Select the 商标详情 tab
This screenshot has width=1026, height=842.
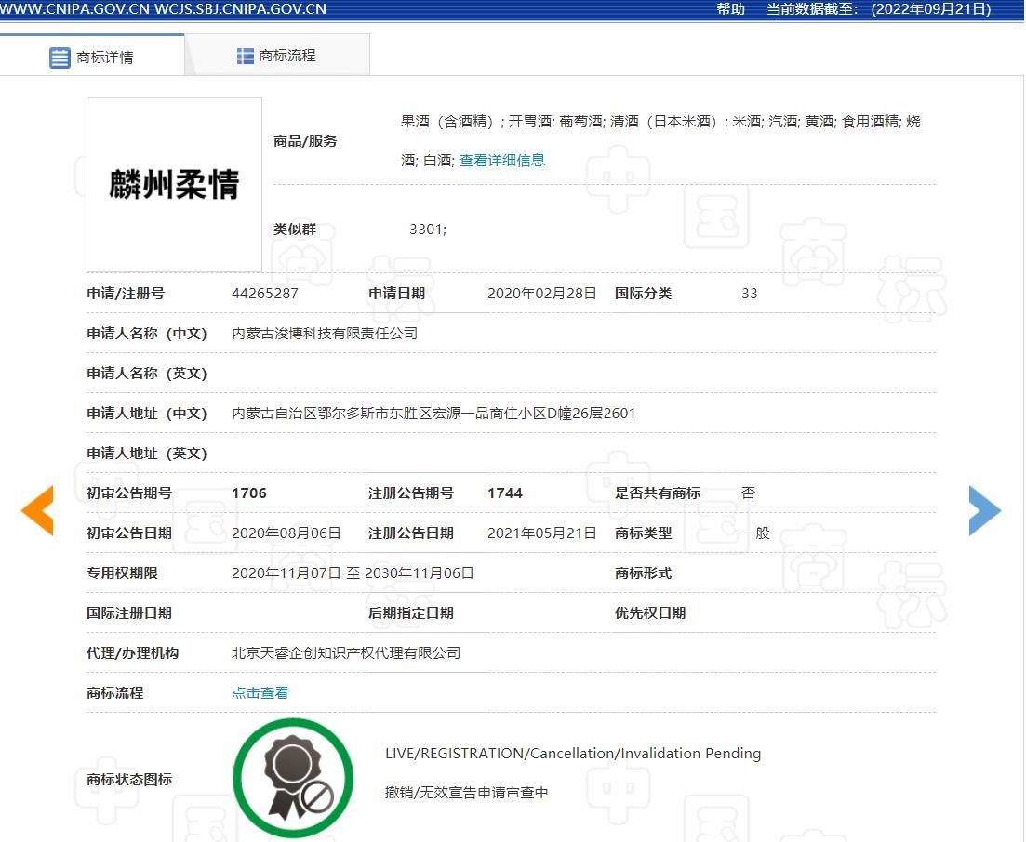point(92,58)
